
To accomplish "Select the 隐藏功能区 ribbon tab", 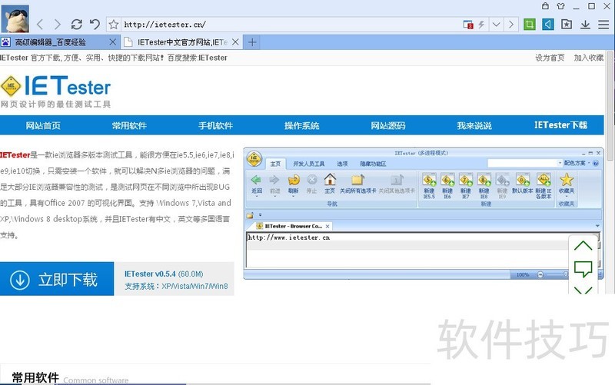I will 373,164.
